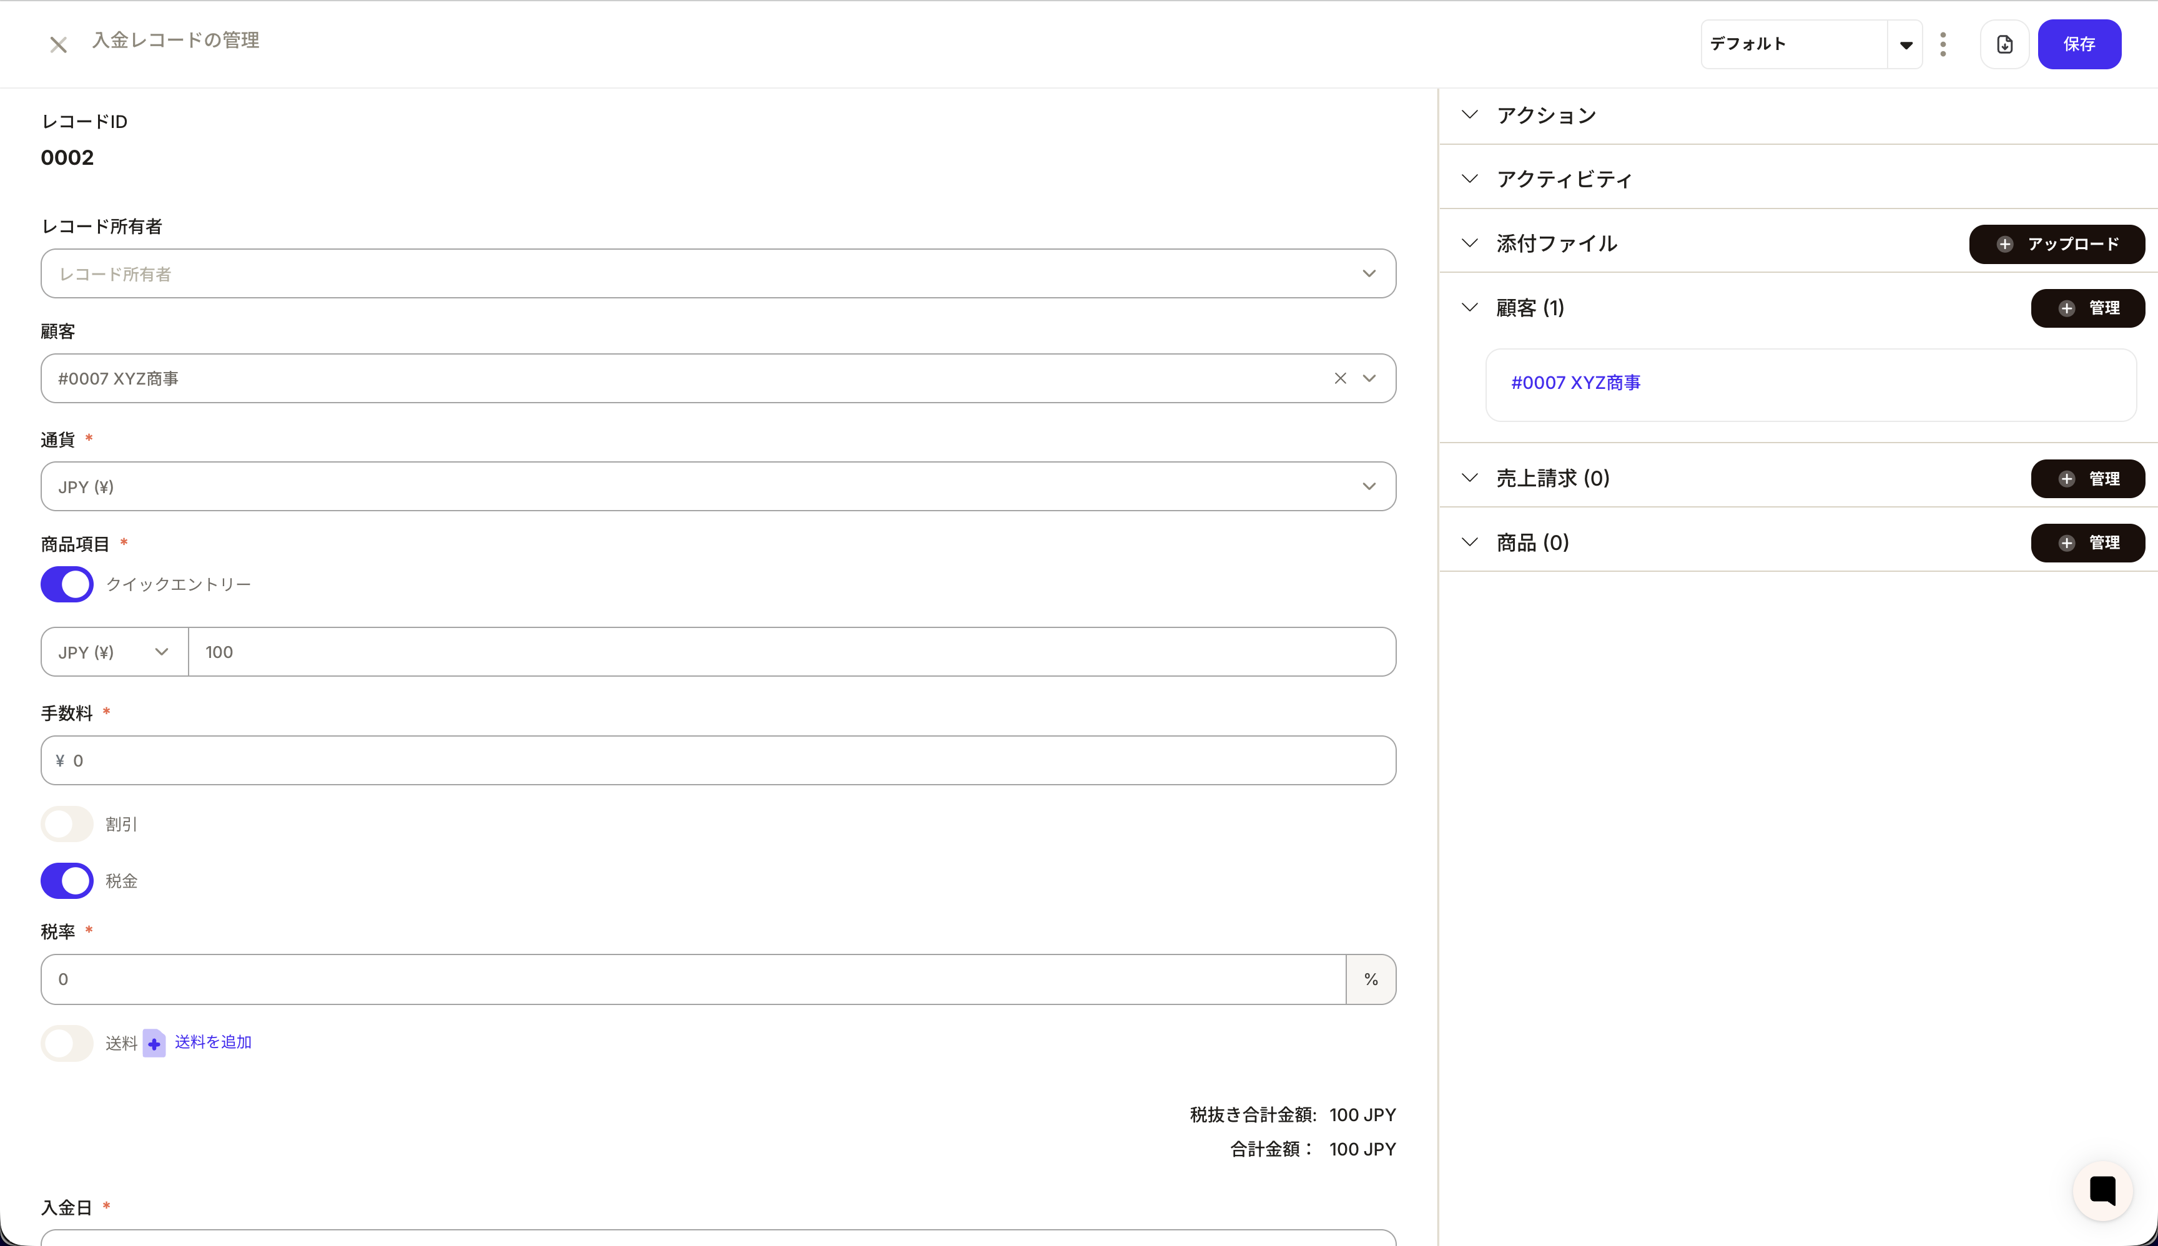Toggle the クイックエントリー switch off
The image size is (2158, 1246).
pos(67,584)
